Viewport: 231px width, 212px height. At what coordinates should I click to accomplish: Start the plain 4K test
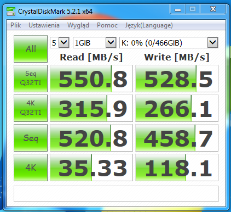(x=31, y=168)
